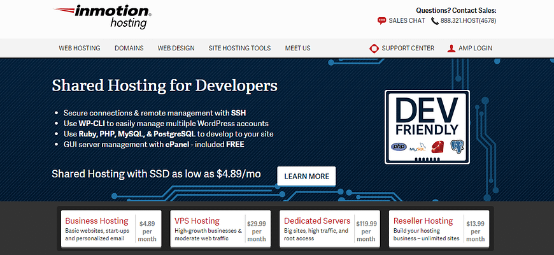The image size is (554, 255).
Task: Click 'Big sites, high traffic, and root access' description
Action: pyautogui.click(x=316, y=235)
